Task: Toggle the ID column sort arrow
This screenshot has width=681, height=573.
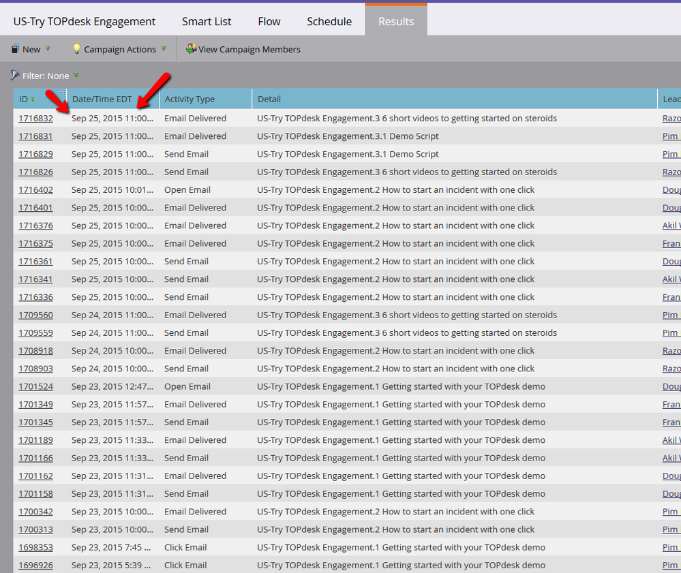Action: (x=33, y=99)
